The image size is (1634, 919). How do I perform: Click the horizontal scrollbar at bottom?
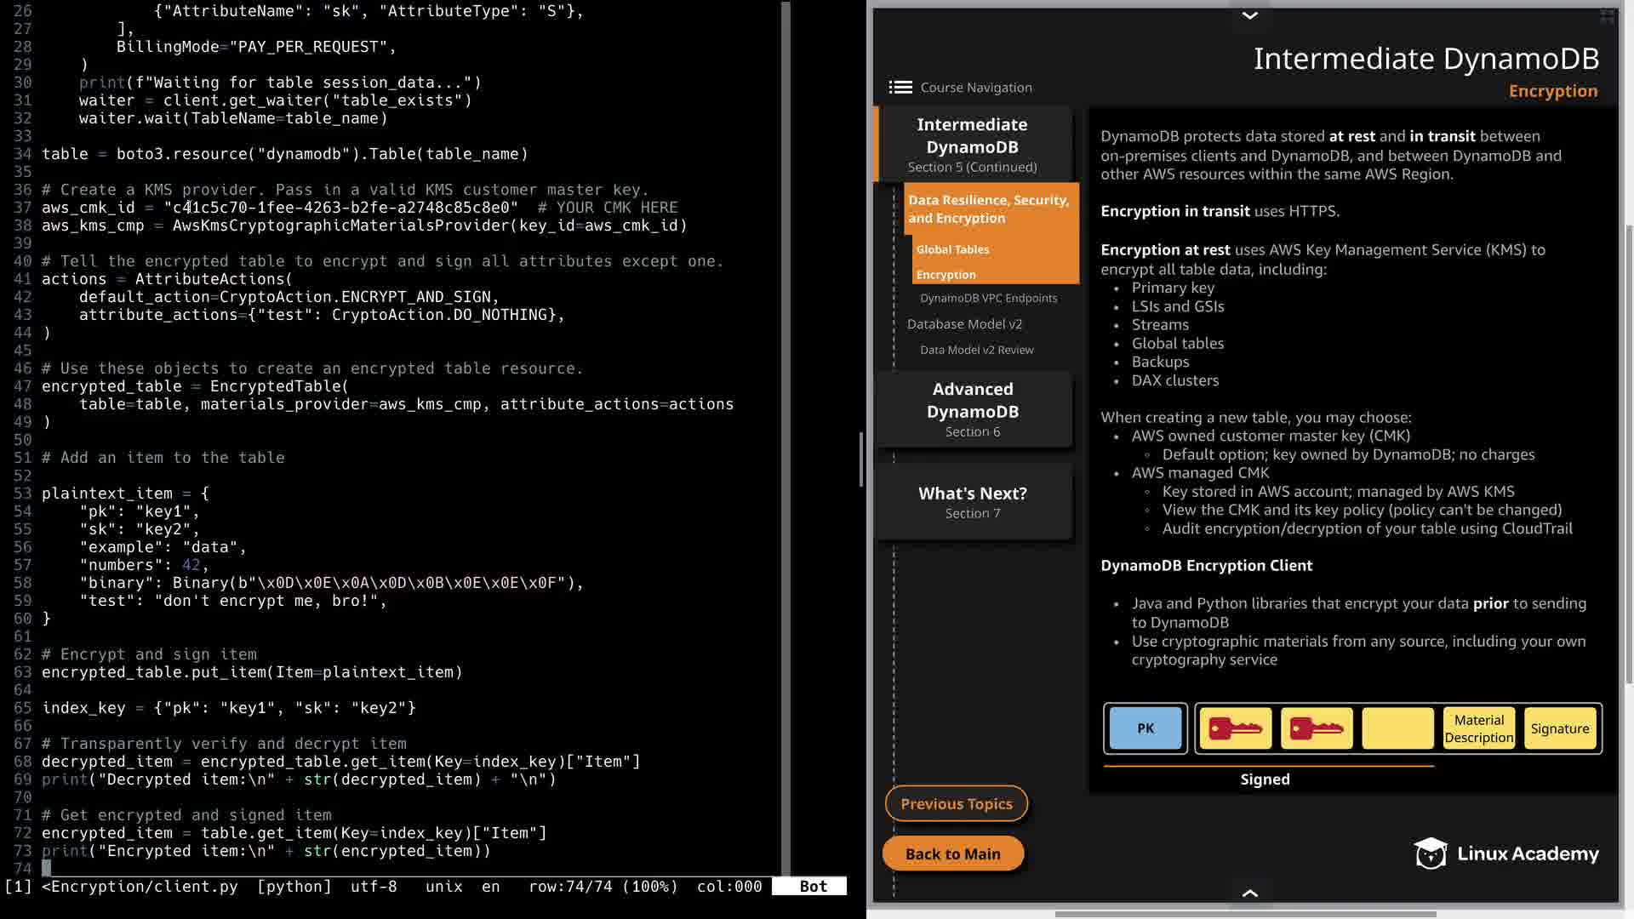[1245, 914]
